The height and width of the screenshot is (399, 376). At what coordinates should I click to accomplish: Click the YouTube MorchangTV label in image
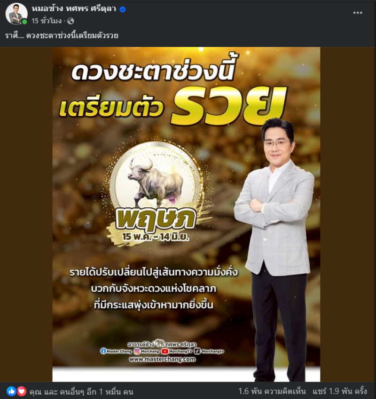(177, 351)
